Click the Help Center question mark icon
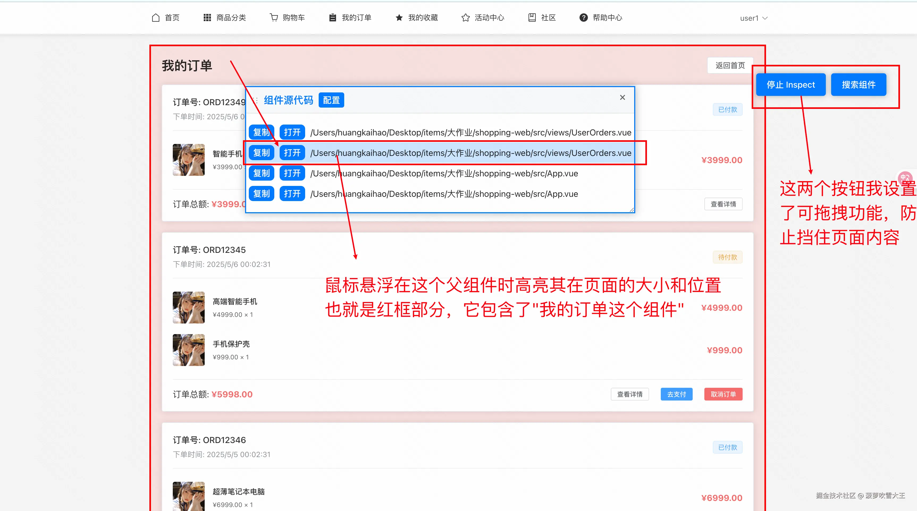The image size is (917, 511). 583,18
